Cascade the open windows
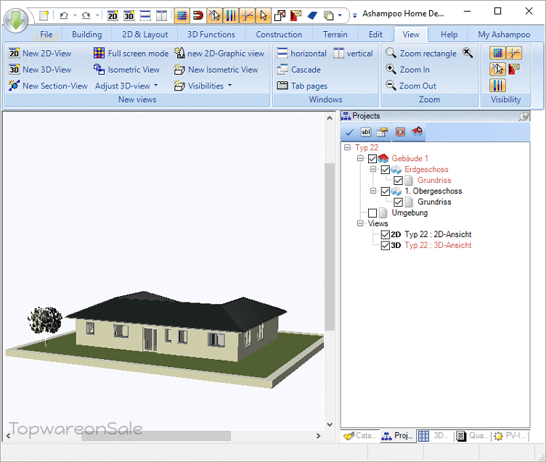This screenshot has height=462, width=546. click(298, 70)
